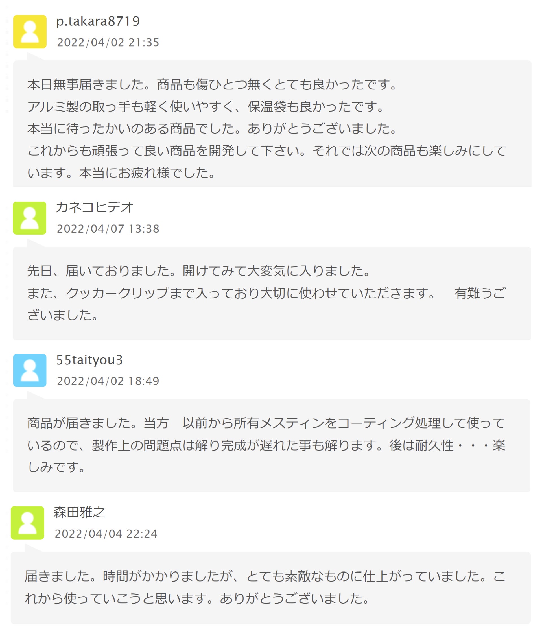This screenshot has height=638, width=542.
Task: Click the 2022/04/04 22:24 timestamp
Action: (106, 534)
